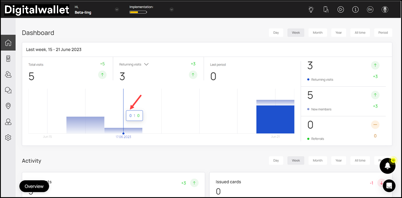402x198 pixels.
Task: Open the Cards icon in sidebar
Action: pos(8,59)
